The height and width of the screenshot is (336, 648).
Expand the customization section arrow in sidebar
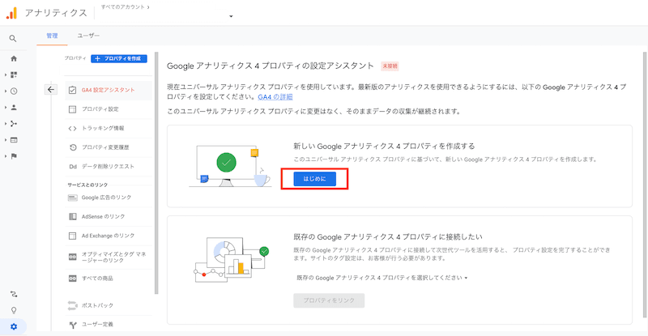tap(6, 74)
